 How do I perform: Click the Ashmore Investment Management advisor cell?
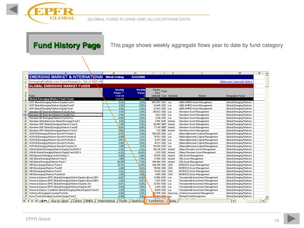[202, 193]
